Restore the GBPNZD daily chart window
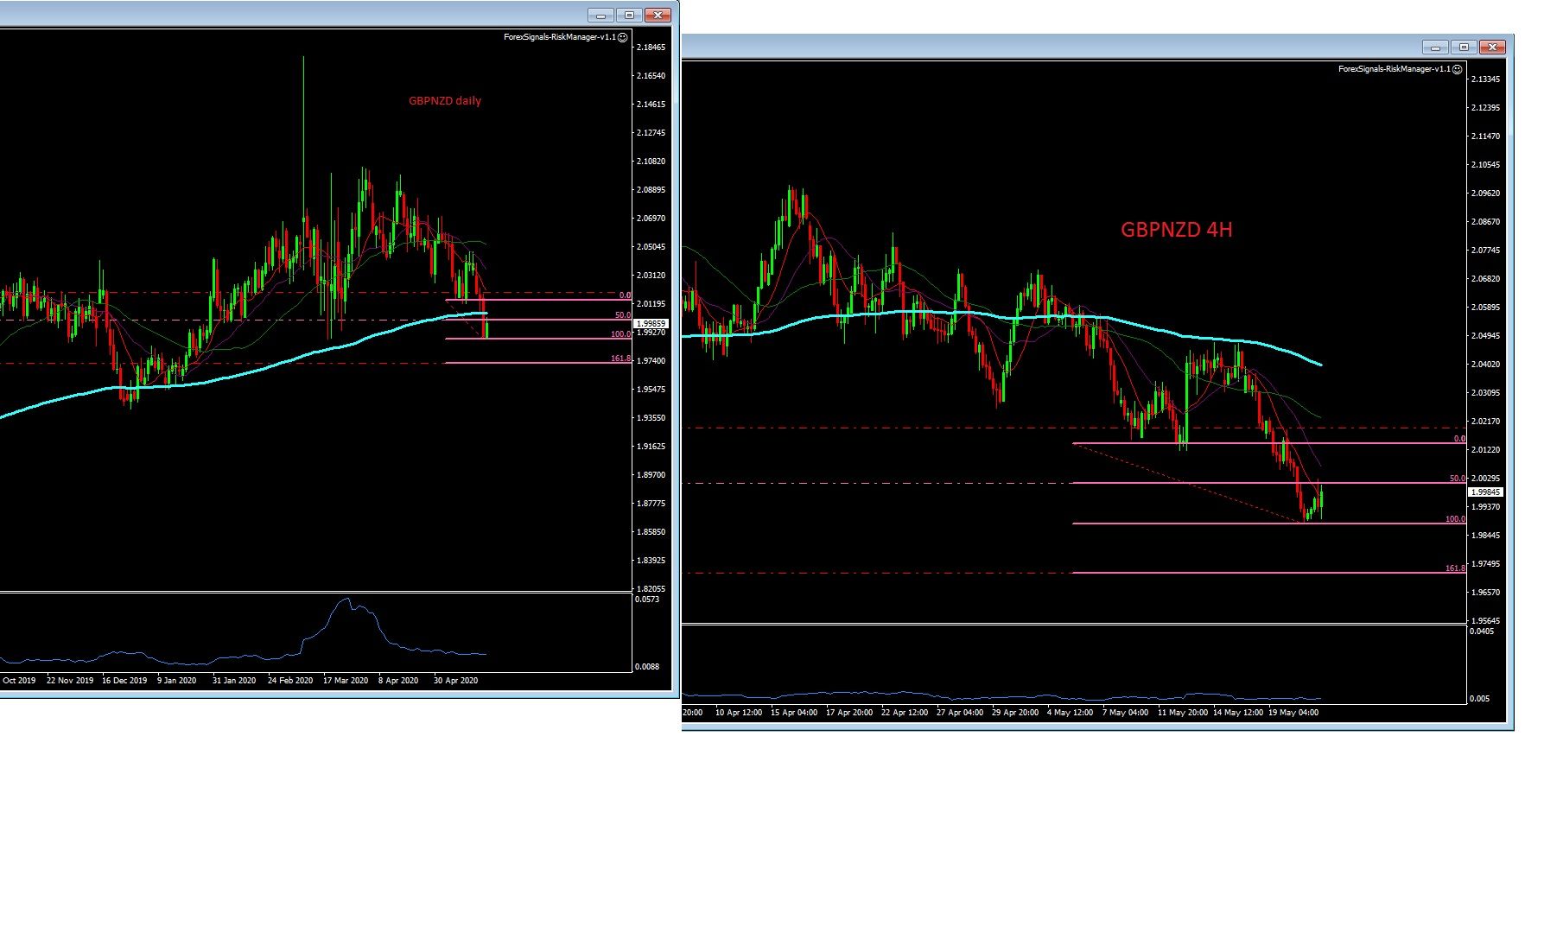Screen dimensions: 1544x933 [629, 15]
